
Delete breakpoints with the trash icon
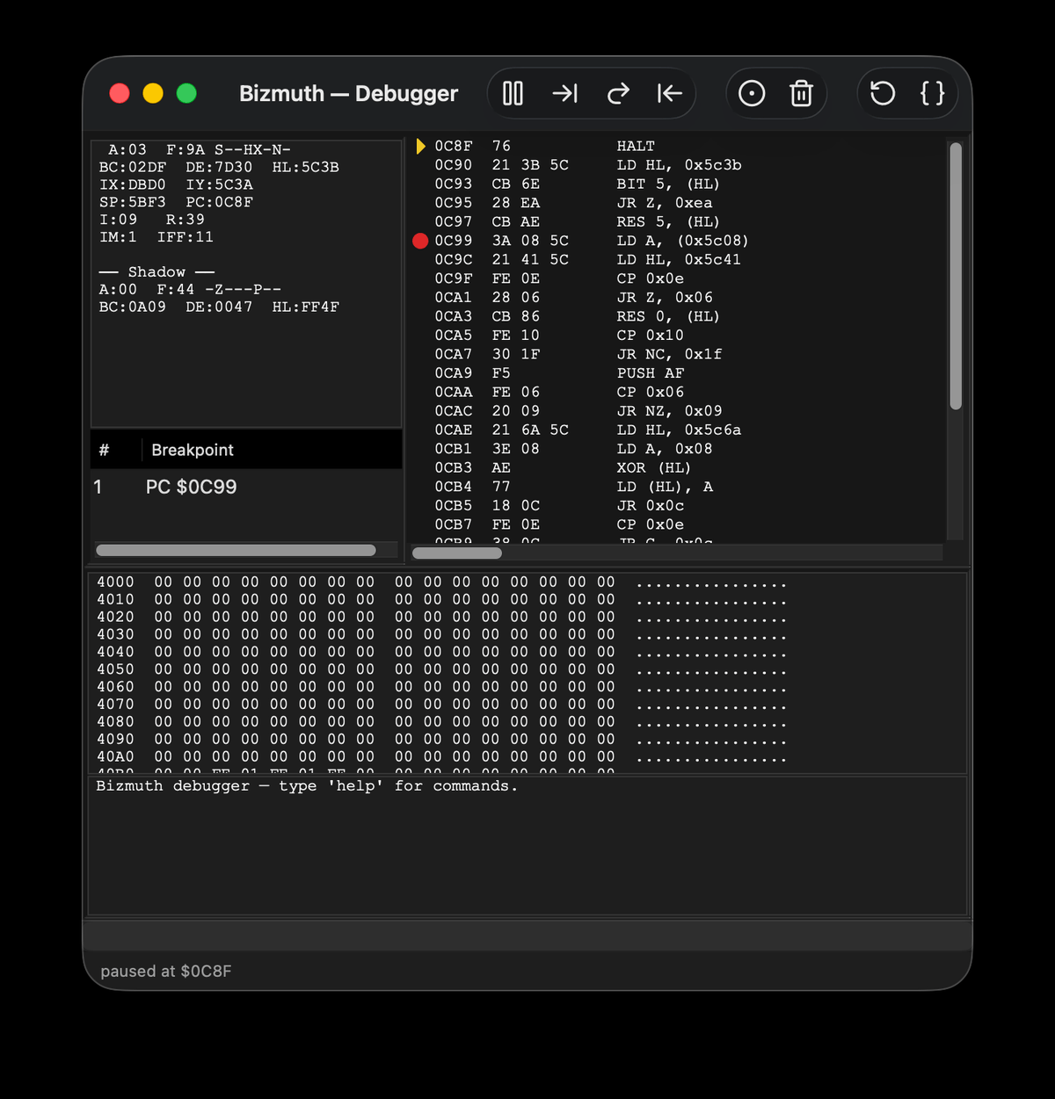tap(801, 93)
